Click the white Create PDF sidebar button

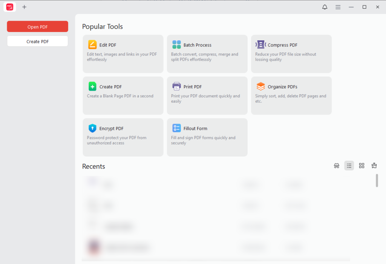[x=37, y=41]
